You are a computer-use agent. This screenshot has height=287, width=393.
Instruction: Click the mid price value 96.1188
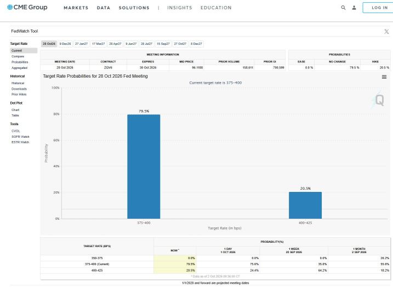tap(197, 68)
